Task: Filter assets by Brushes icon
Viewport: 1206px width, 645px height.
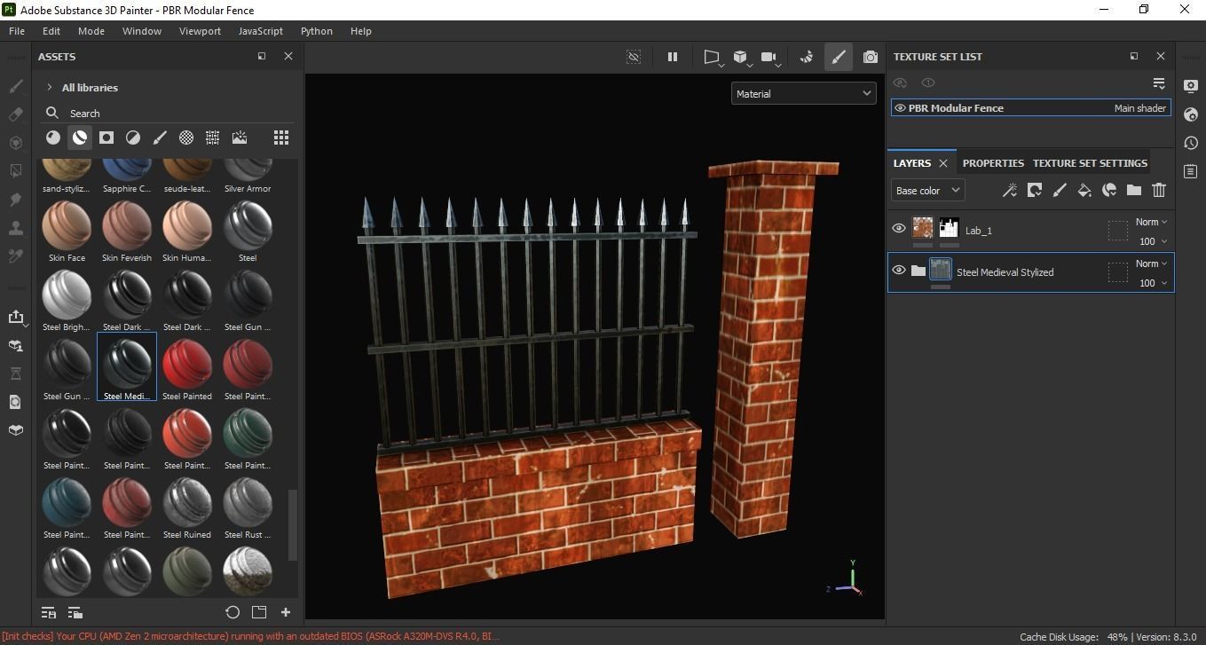Action: click(x=160, y=138)
